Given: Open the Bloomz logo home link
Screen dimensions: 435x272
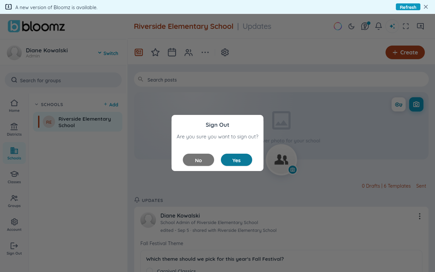Looking at the screenshot, I should 36,26.
